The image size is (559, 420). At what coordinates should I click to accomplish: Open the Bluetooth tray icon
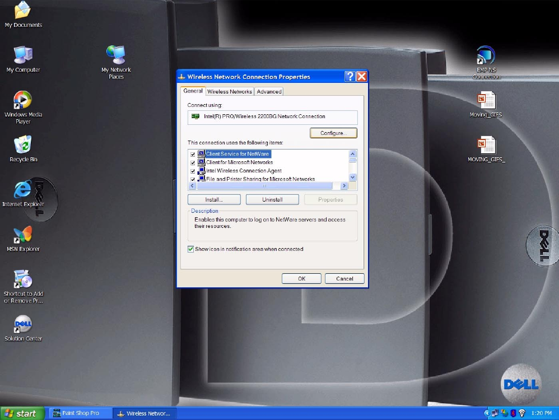(x=513, y=413)
